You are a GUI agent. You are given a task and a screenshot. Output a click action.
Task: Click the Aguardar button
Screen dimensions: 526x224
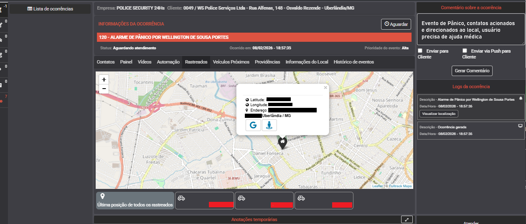click(x=396, y=24)
